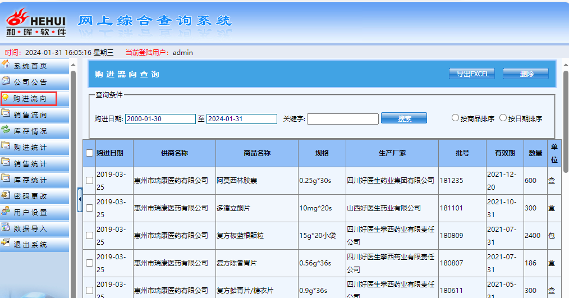Click the exit icon beside 退出系统
Image resolution: width=569 pixels, height=298 pixels.
[x=6, y=244]
